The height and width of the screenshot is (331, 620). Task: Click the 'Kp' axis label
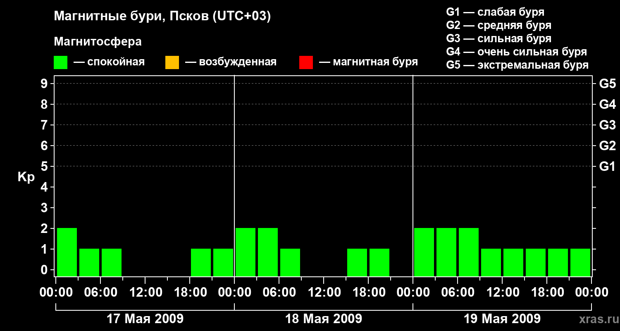tap(26, 177)
